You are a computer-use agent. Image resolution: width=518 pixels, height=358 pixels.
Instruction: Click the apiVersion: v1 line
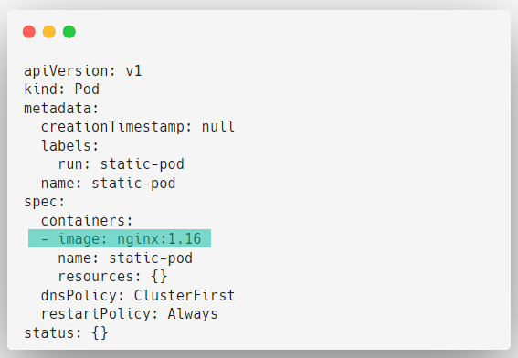(x=83, y=71)
